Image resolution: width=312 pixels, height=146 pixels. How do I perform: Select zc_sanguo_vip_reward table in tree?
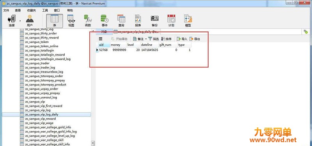[41, 119]
